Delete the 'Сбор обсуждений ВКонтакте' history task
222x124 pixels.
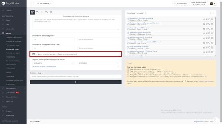coord(212,29)
